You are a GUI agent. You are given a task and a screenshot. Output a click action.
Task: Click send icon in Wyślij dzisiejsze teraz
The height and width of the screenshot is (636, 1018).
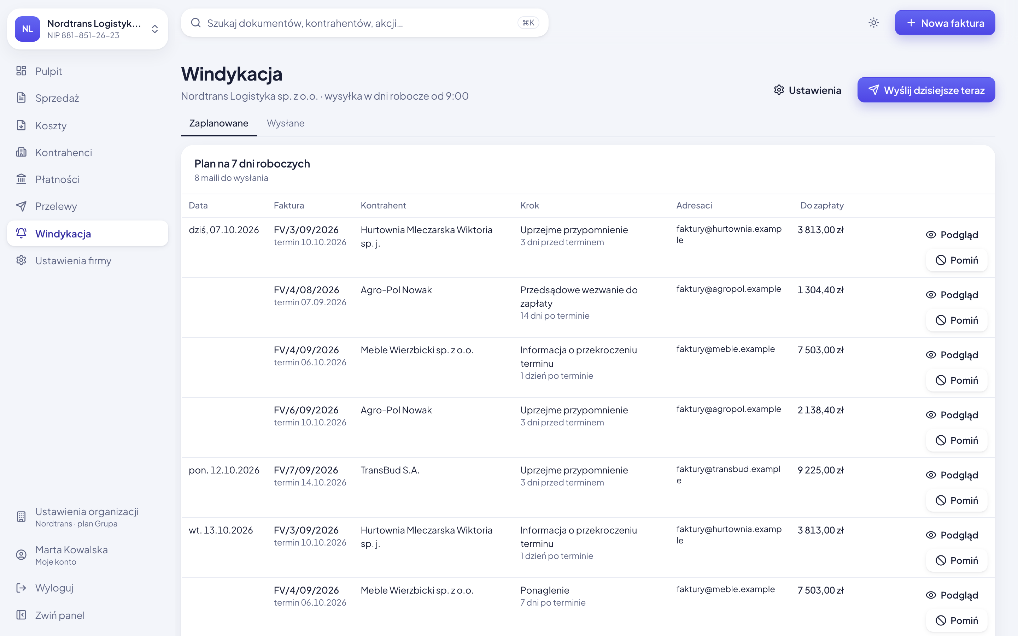[x=874, y=90]
